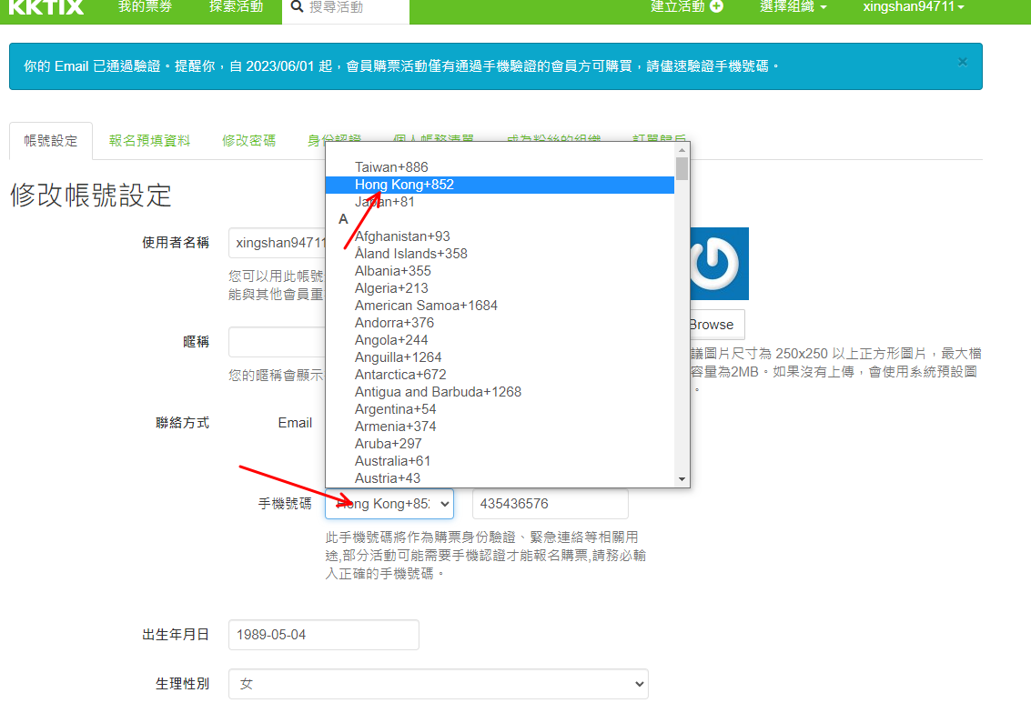
Task: Select Taiwan+886 from the country list
Action: pyautogui.click(x=391, y=167)
